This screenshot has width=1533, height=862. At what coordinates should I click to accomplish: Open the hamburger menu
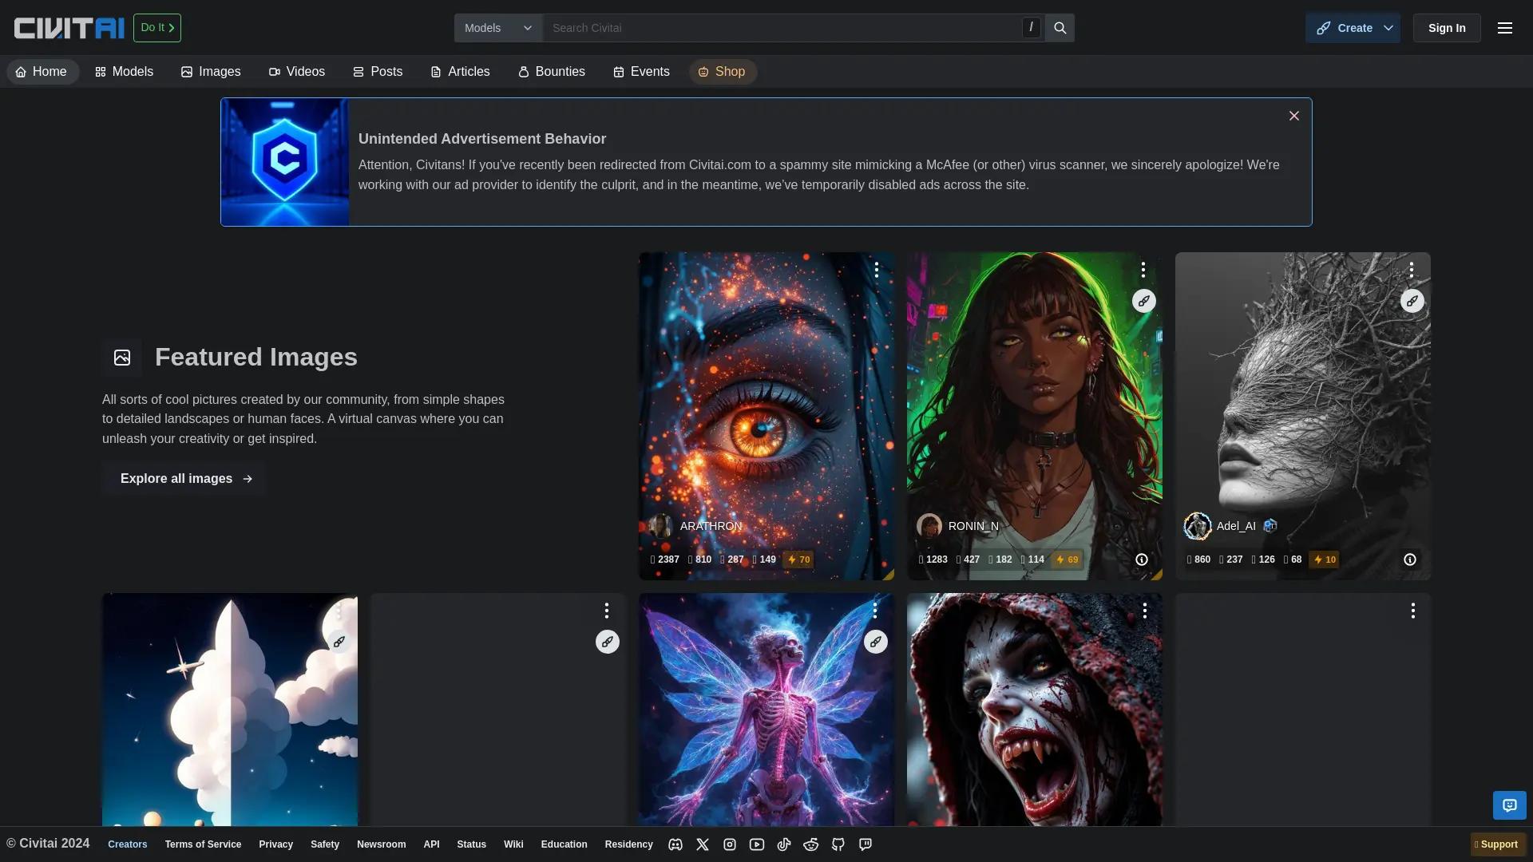pos(1504,27)
